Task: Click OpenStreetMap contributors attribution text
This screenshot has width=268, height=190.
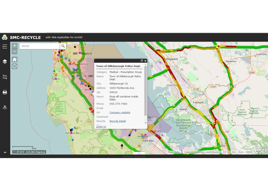Action: (x=203, y=152)
